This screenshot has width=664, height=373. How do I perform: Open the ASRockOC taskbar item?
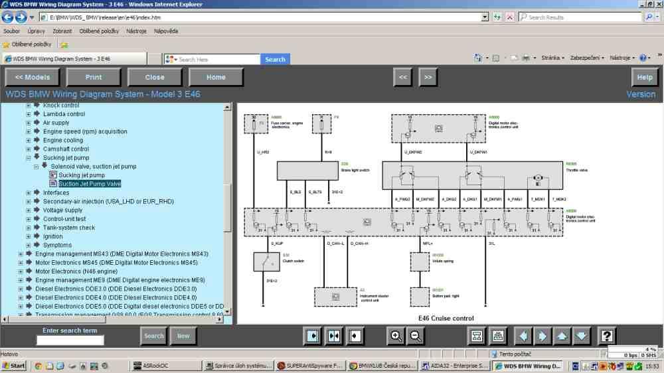point(166,366)
